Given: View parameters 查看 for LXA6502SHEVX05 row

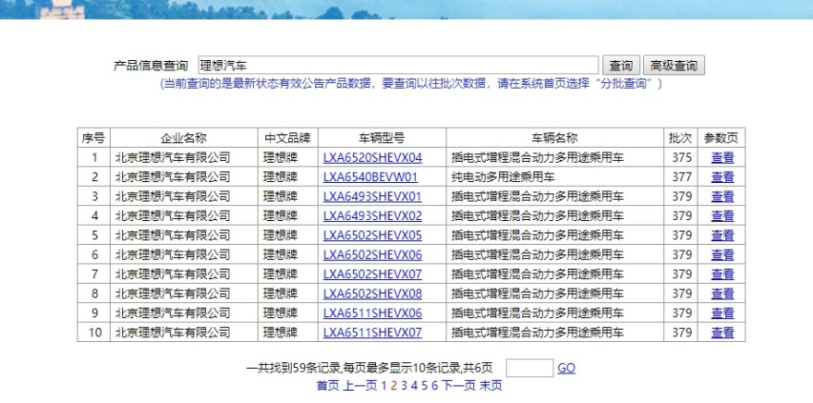Looking at the screenshot, I should [722, 235].
